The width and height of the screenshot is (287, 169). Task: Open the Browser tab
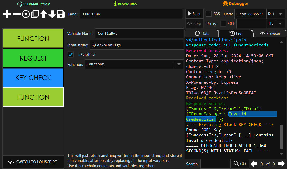click(270, 33)
